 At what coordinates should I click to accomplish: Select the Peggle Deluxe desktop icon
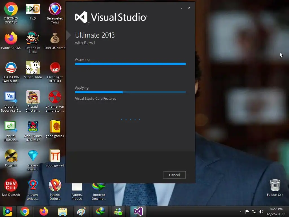(55, 190)
